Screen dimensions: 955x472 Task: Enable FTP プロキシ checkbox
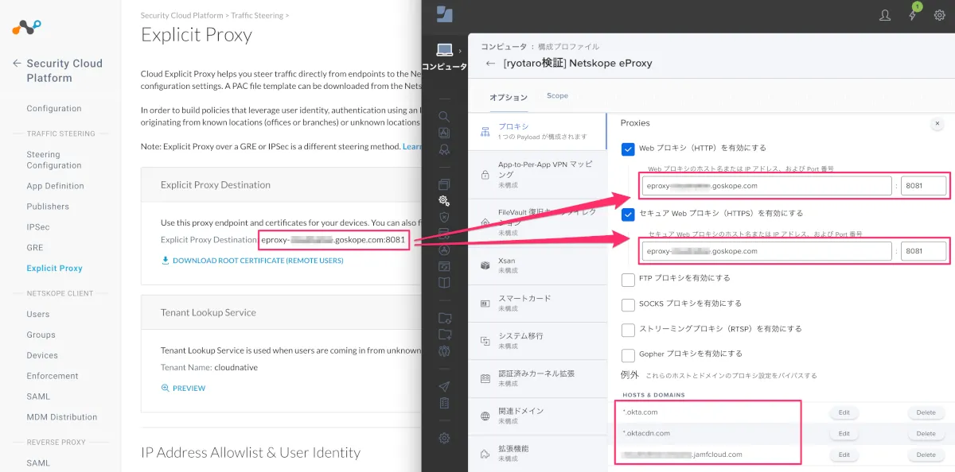pos(628,279)
